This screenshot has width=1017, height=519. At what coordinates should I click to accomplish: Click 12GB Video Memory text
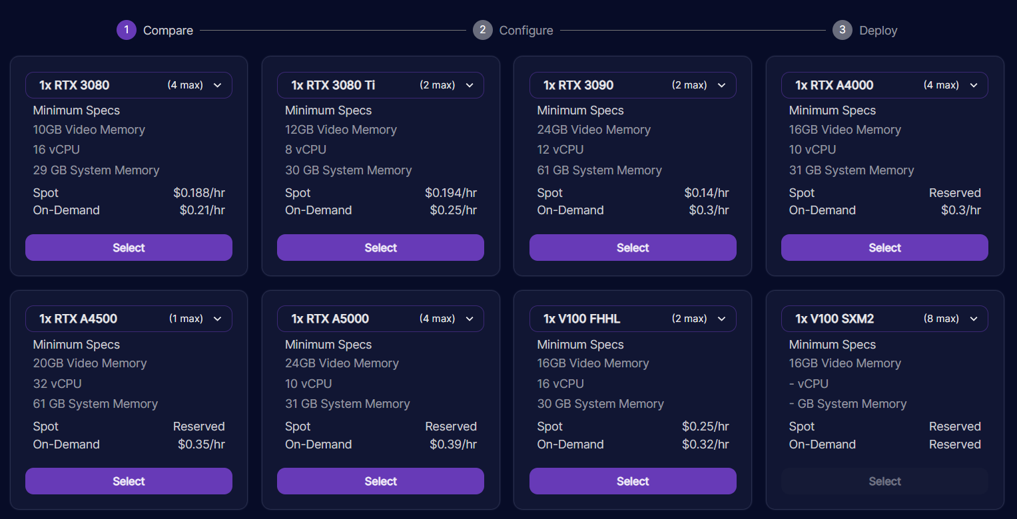(x=341, y=130)
